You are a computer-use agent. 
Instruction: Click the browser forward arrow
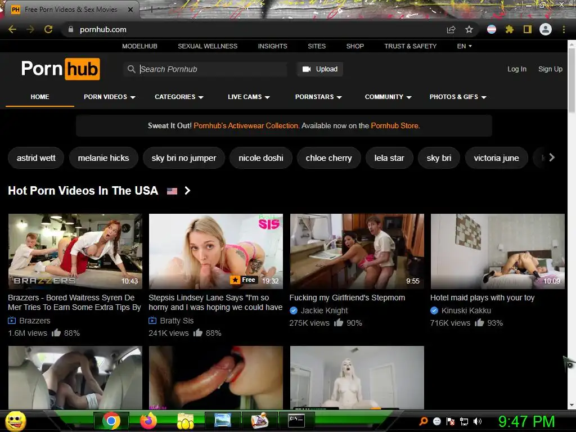point(30,29)
